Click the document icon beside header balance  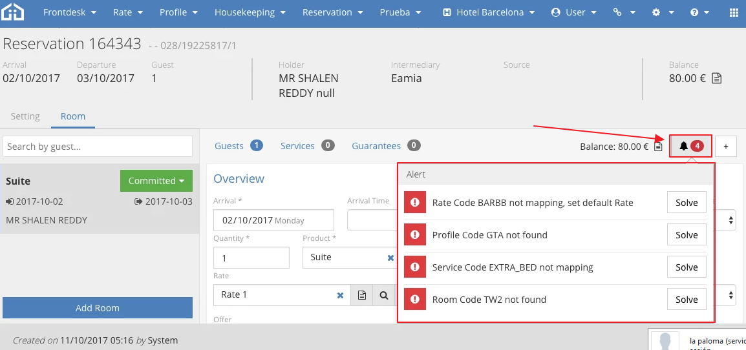click(716, 78)
